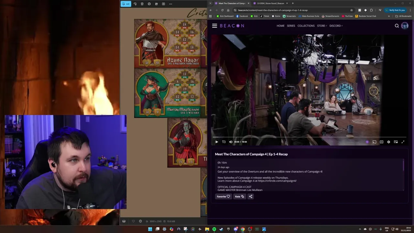Open Kick Dashboard bookmark
The height and width of the screenshot is (233, 414).
tap(225, 16)
